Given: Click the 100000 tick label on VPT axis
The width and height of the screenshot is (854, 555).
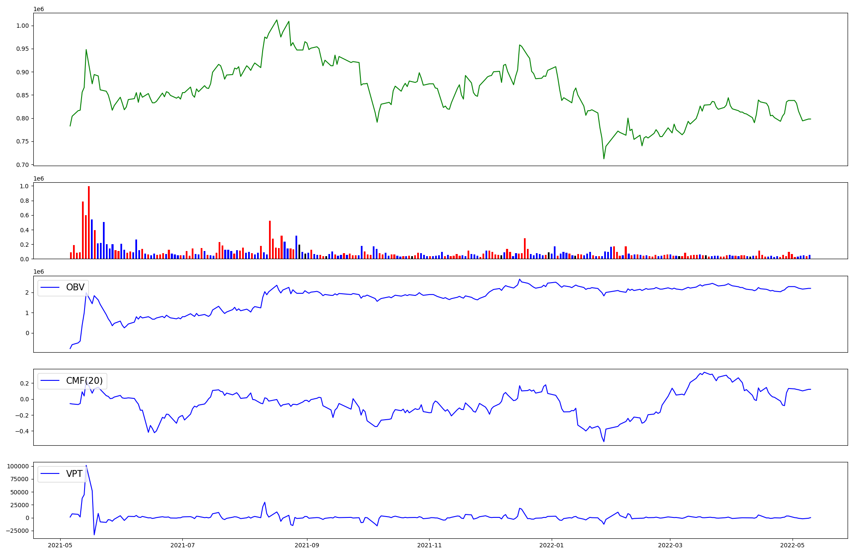Looking at the screenshot, I should tap(18, 466).
